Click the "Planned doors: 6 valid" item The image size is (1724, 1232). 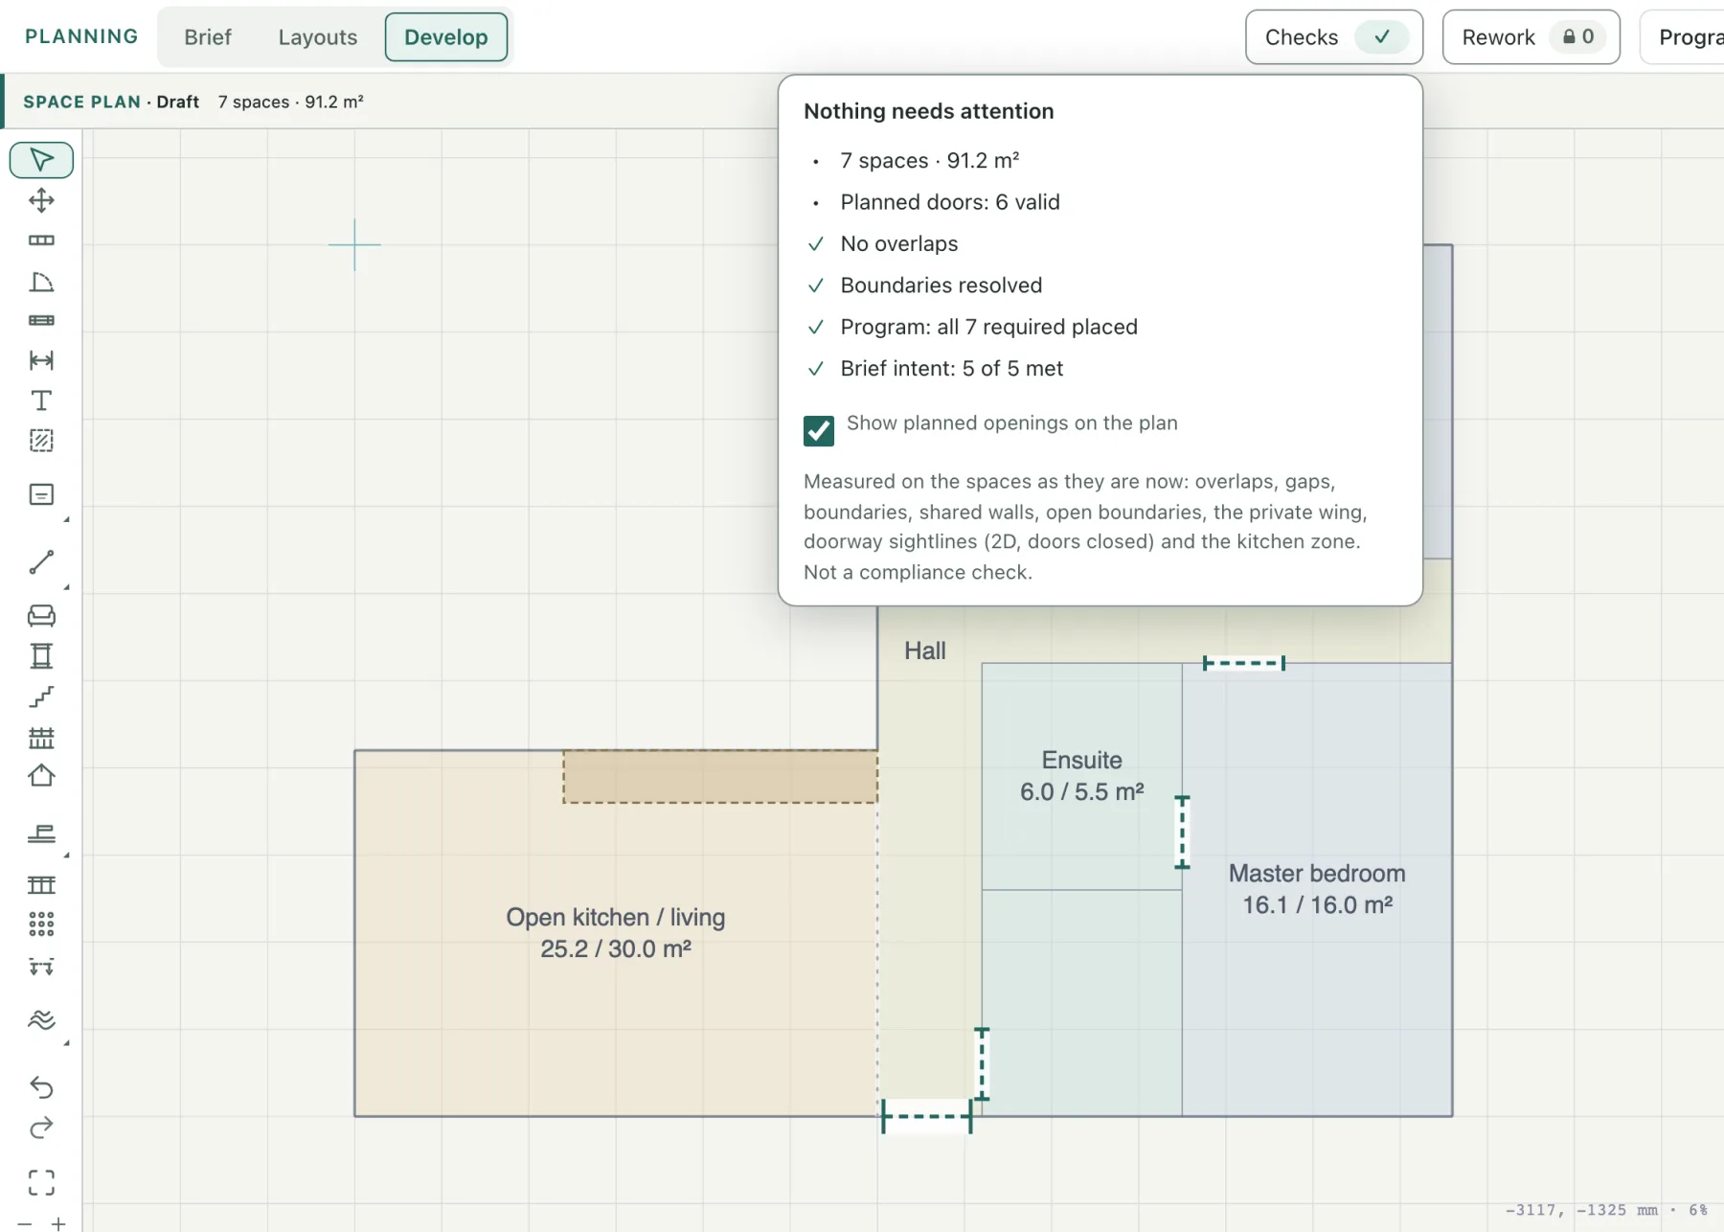pos(950,202)
